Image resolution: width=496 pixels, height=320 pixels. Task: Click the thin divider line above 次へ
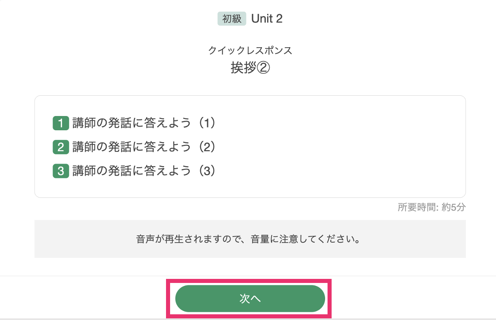coord(248,276)
